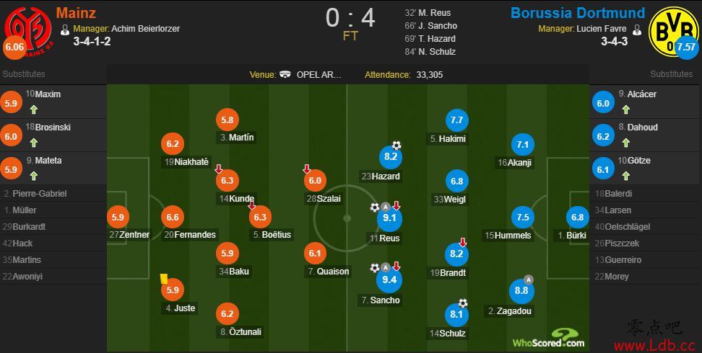Image resolution: width=702 pixels, height=353 pixels.
Task: Click goalkeeper Zentner's 5.9 rating
Action: point(118,218)
